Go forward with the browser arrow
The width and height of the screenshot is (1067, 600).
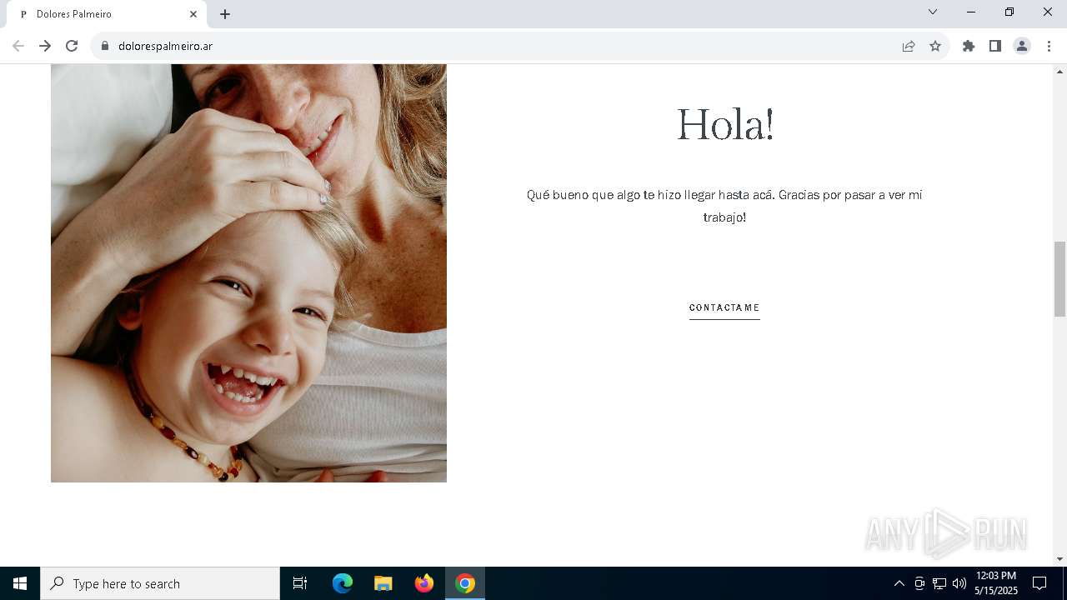[45, 46]
